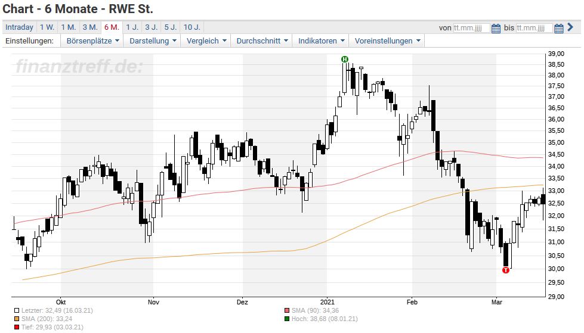Select the 1 M. timeframe tab
Screen dimensions: 584x333
[x=69, y=27]
